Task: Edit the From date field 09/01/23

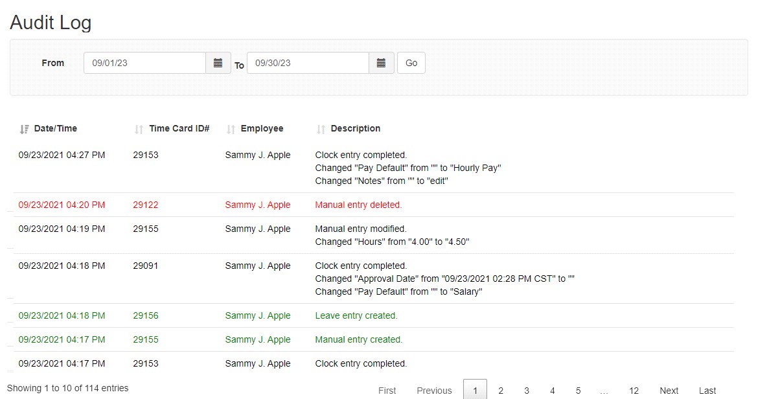Action: tap(144, 63)
